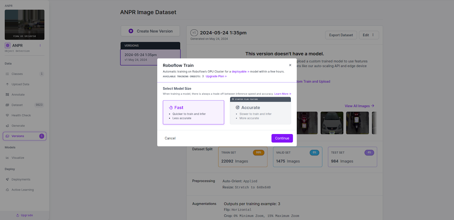Click the Visualize chart icon
This screenshot has width=454, height=220.
point(7,158)
